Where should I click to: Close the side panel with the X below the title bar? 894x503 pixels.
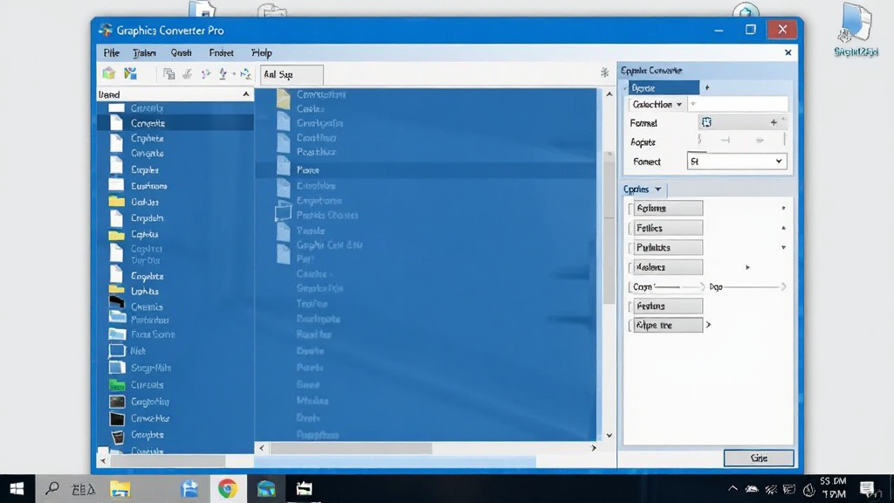coord(788,52)
